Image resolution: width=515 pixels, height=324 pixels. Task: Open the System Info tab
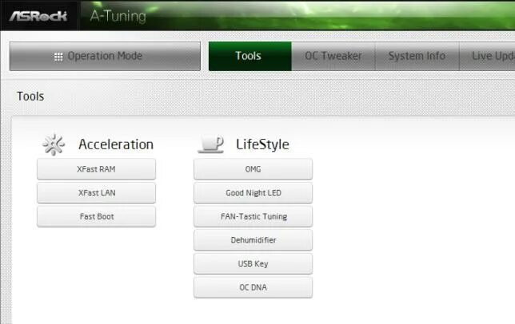point(417,56)
